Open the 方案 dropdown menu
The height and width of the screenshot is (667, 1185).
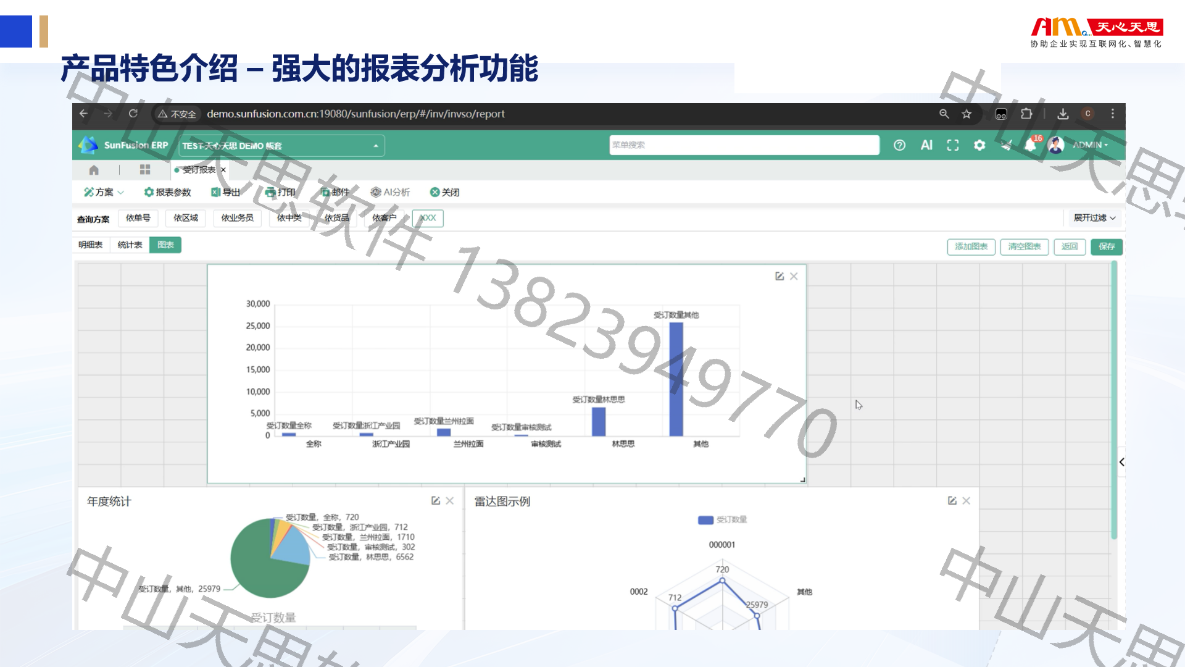coord(104,192)
